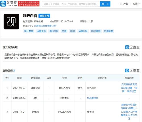Open the 产品 menu

[125, 4]
